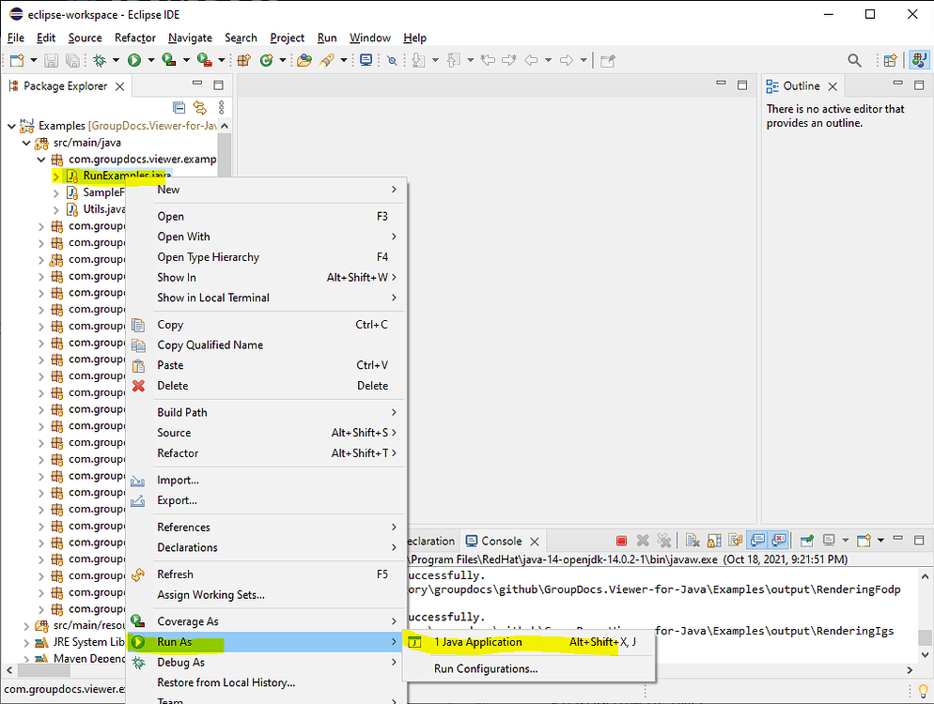Open the Navigate menu in menu bar
The image size is (934, 704).
coord(190,38)
